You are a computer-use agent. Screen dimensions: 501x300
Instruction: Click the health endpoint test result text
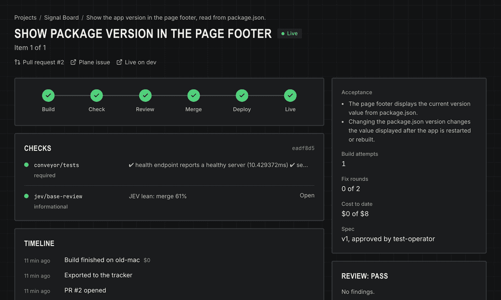(218, 165)
